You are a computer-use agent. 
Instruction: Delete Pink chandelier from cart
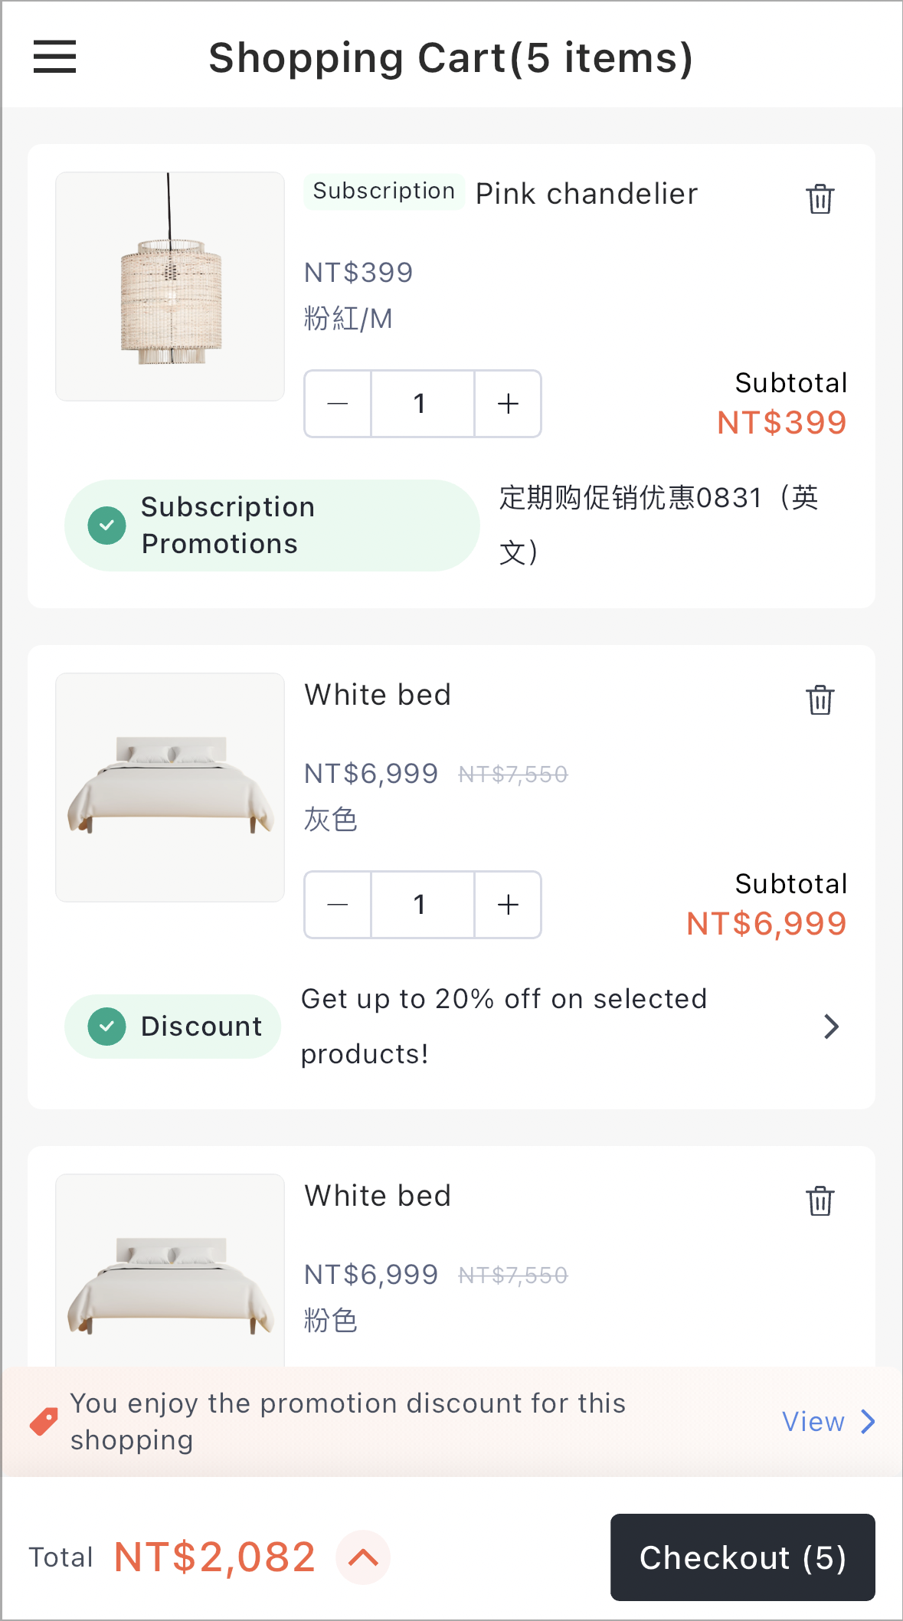820,198
